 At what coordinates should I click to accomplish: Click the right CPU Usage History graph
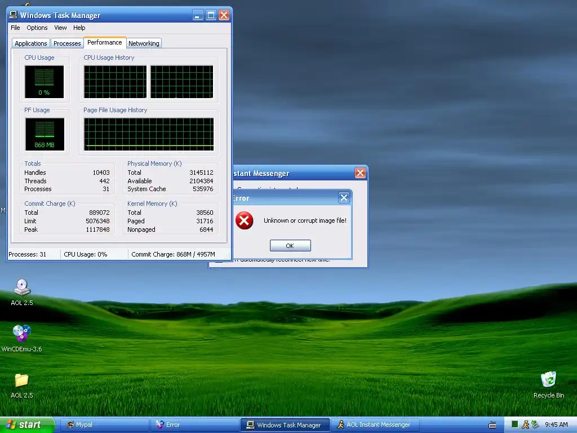[x=182, y=82]
